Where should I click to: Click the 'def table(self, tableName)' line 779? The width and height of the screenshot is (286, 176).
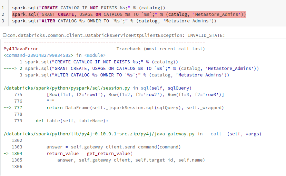pos(72,121)
